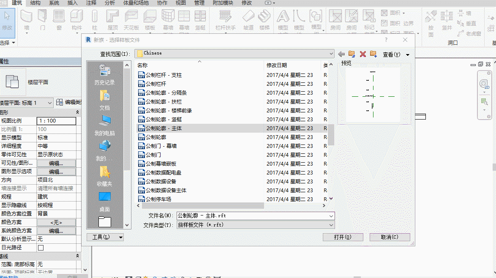
Task: Select the Wall (墙) tool in ribbon
Action: [27, 19]
